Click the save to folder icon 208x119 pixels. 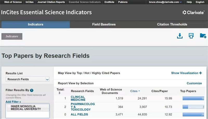[203, 36]
